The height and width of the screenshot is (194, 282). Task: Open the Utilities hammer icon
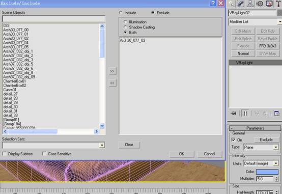[x=278, y=4]
